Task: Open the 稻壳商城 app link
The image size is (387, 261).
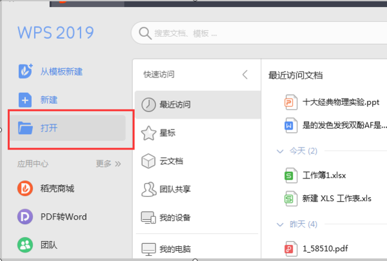Action: pos(57,188)
